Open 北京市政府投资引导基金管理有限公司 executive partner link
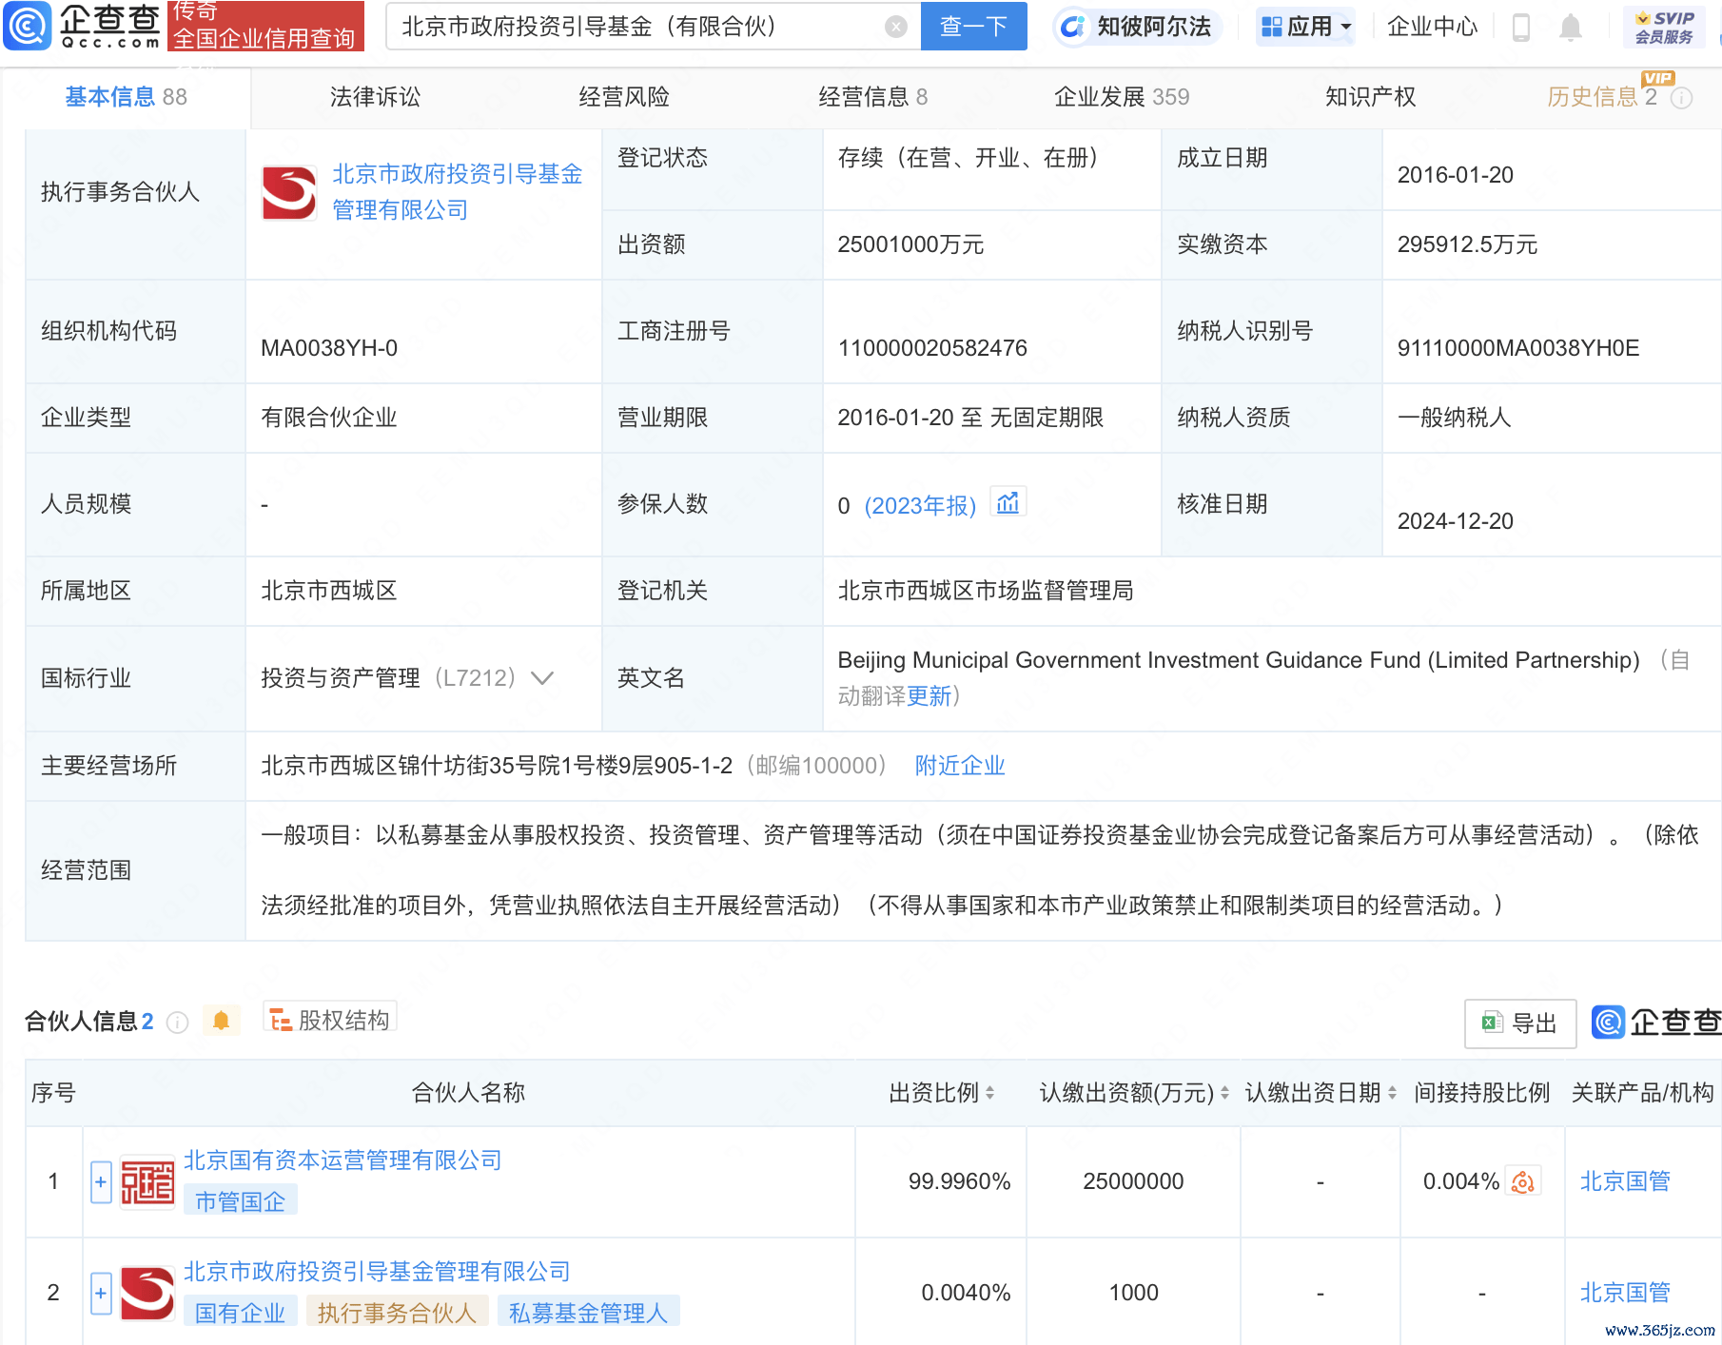The height and width of the screenshot is (1345, 1722). point(457,192)
